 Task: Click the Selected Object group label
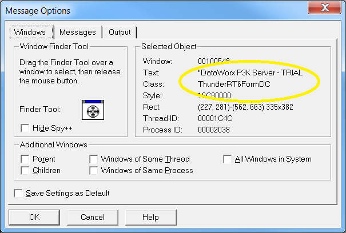click(169, 46)
